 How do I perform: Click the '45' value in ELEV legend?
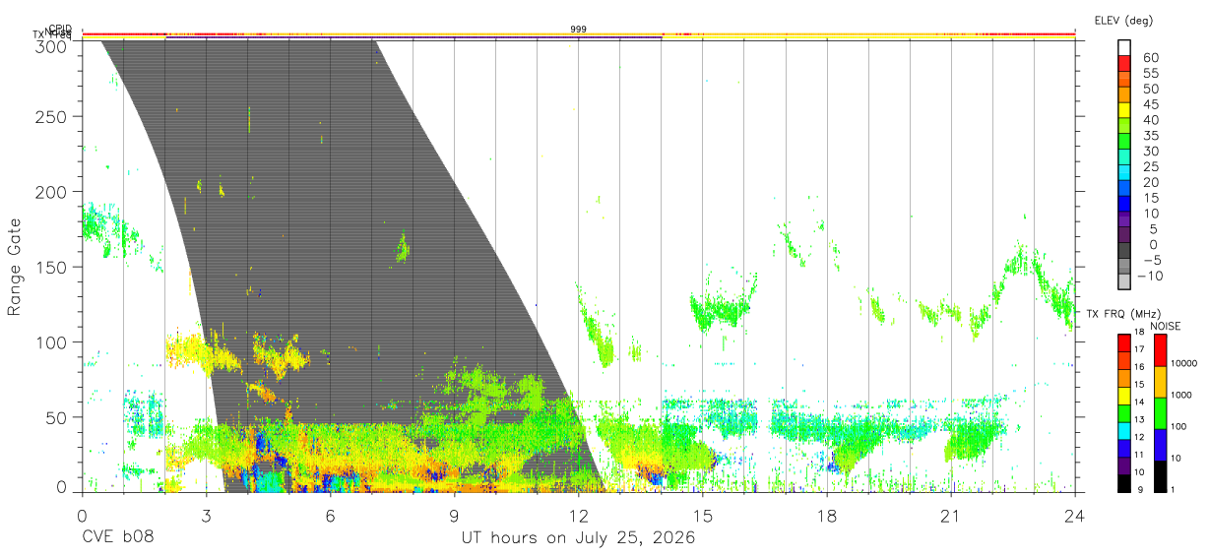[x=1151, y=104]
